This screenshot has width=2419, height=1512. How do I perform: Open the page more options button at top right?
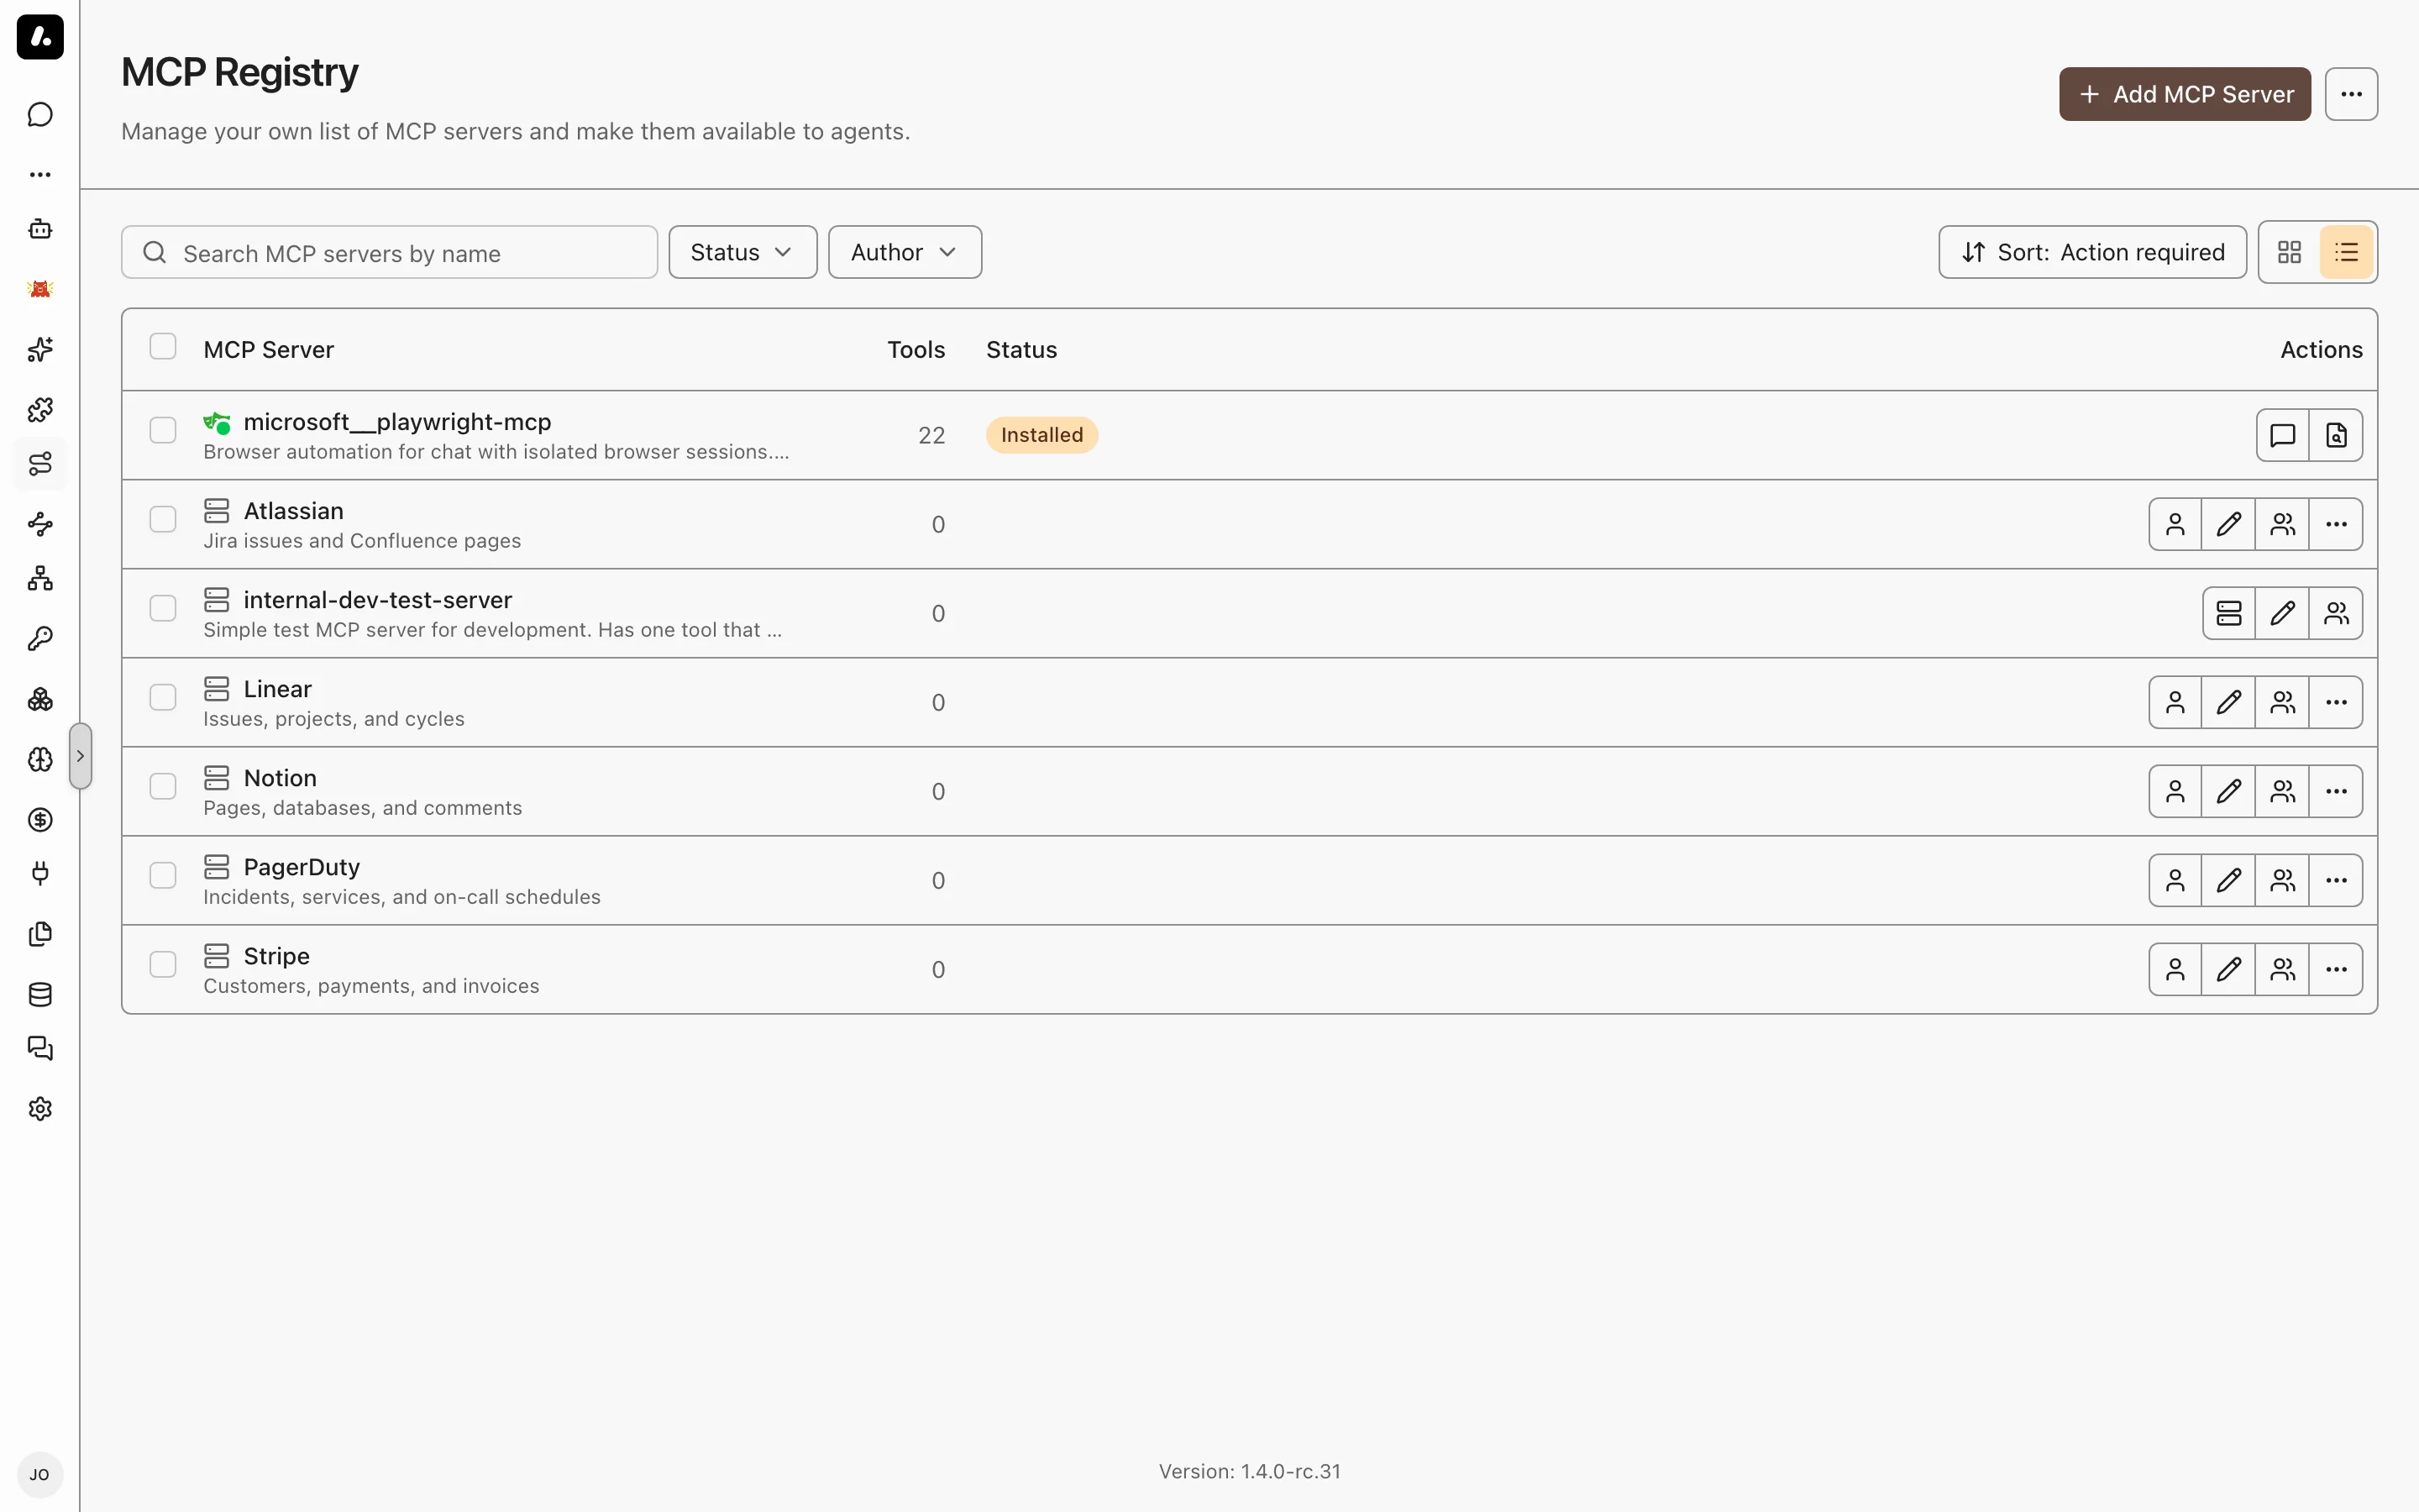click(x=2351, y=94)
